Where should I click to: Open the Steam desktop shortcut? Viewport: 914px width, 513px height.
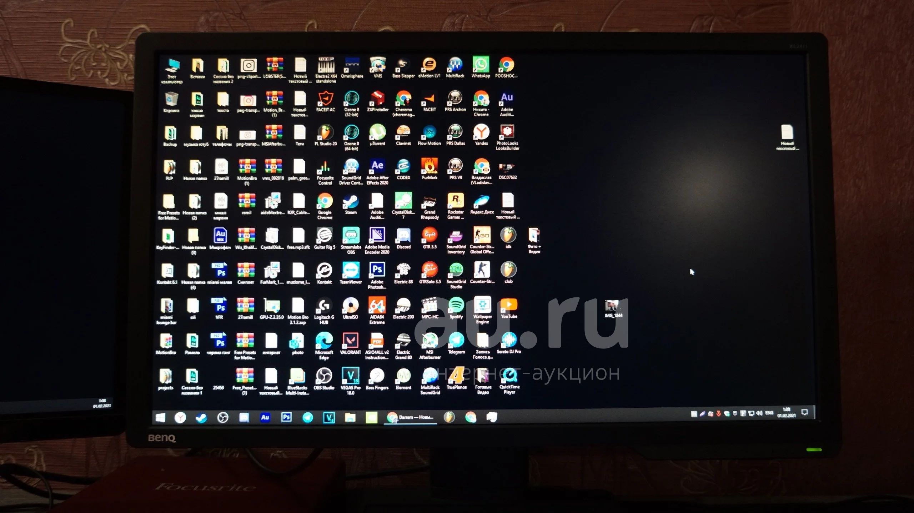point(351,205)
